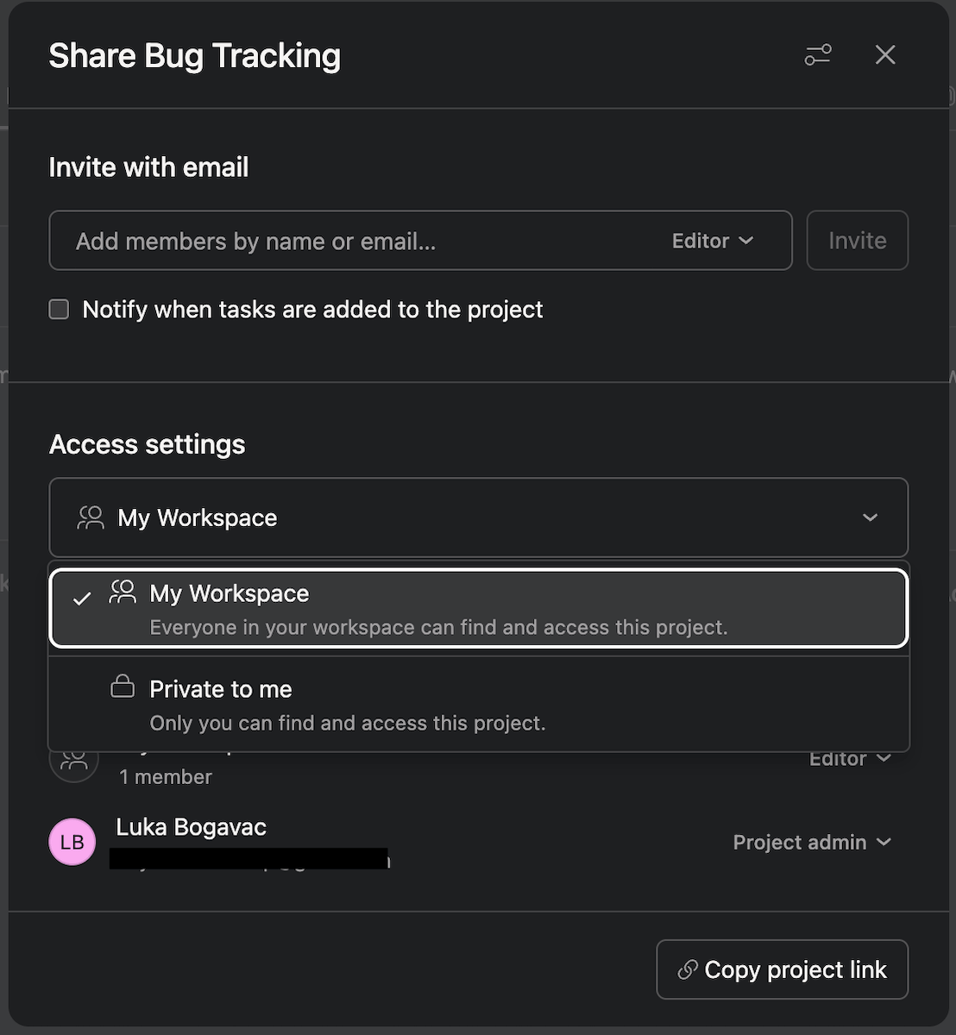Close the Share Bug Tracking dialog
The height and width of the screenshot is (1035, 956).
pos(885,55)
